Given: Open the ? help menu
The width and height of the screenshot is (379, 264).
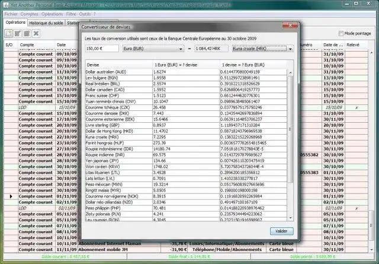Looking at the screenshot, I should pos(95,14).
